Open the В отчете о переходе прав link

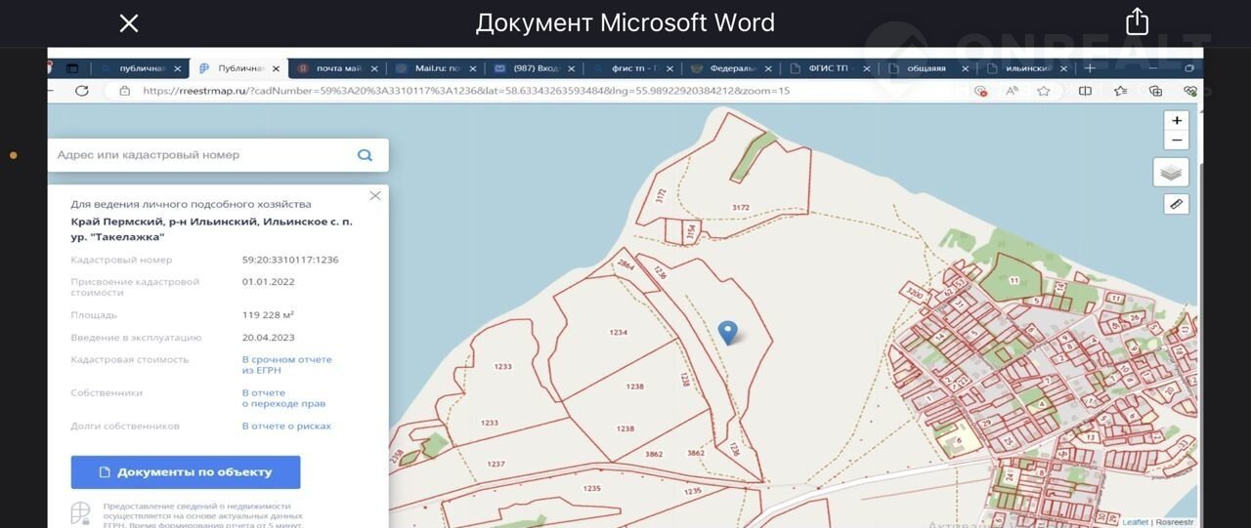point(283,398)
